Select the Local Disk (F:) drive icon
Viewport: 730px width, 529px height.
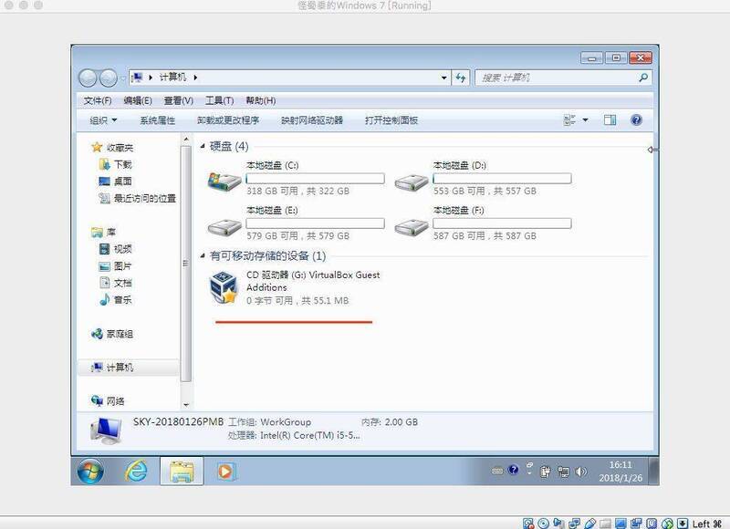tap(412, 223)
